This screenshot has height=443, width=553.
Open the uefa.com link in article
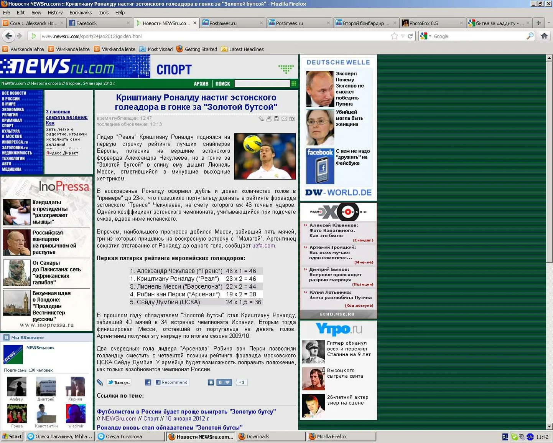click(x=264, y=246)
